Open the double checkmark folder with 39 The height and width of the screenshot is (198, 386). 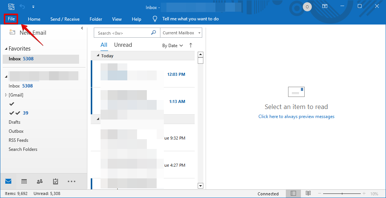click(x=18, y=113)
